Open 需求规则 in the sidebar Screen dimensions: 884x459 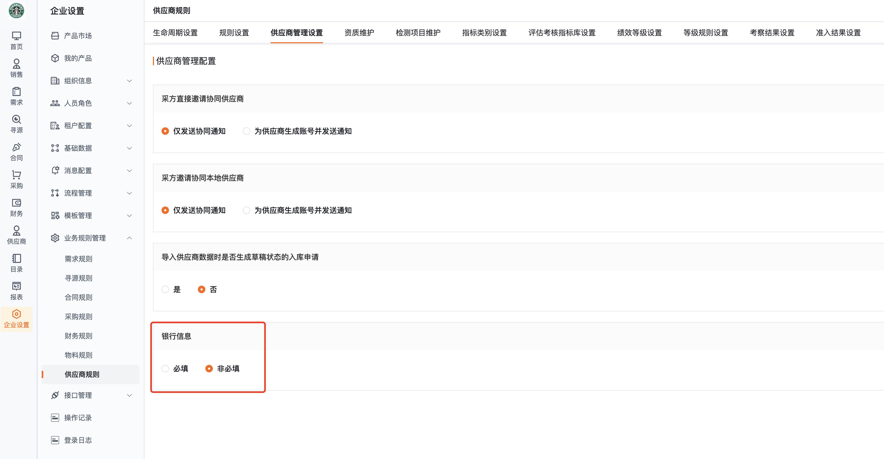point(79,259)
